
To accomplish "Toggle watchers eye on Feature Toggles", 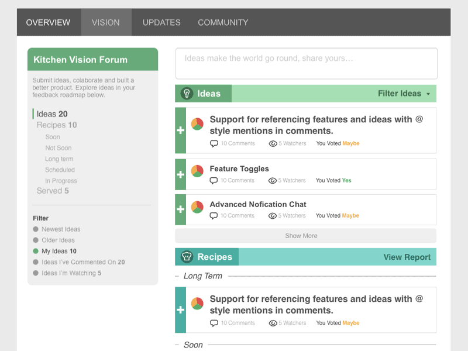I will tap(273, 181).
